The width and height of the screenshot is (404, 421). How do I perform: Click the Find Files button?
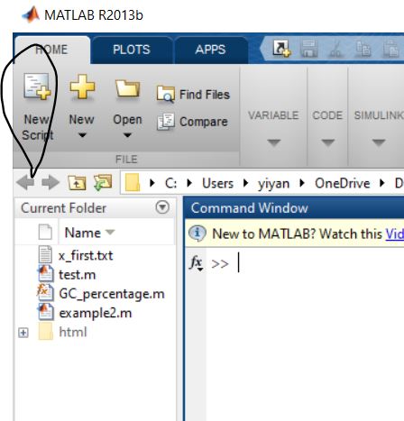[x=193, y=95]
